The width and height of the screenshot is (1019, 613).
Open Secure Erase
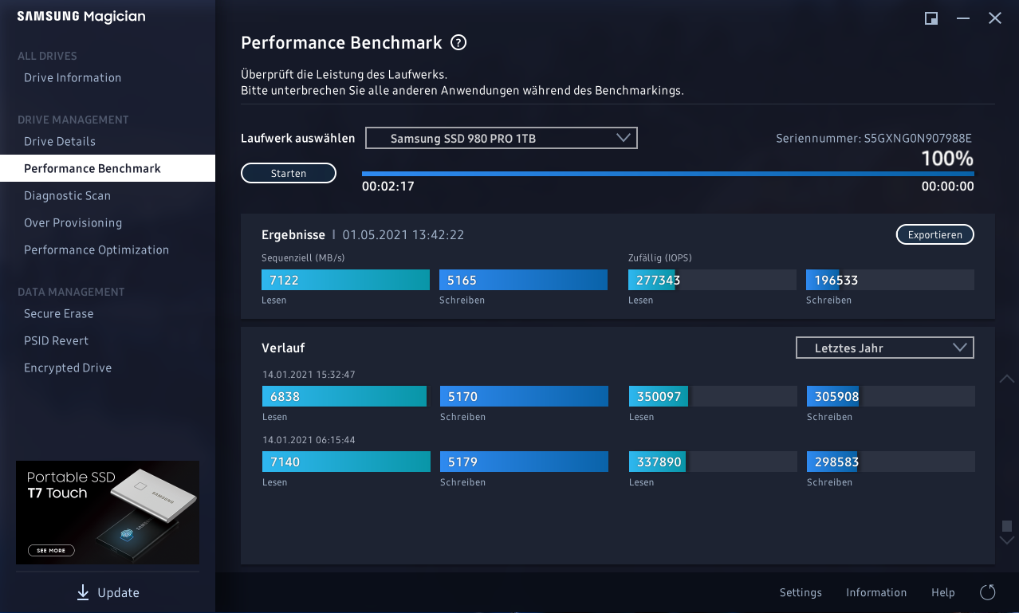point(59,313)
